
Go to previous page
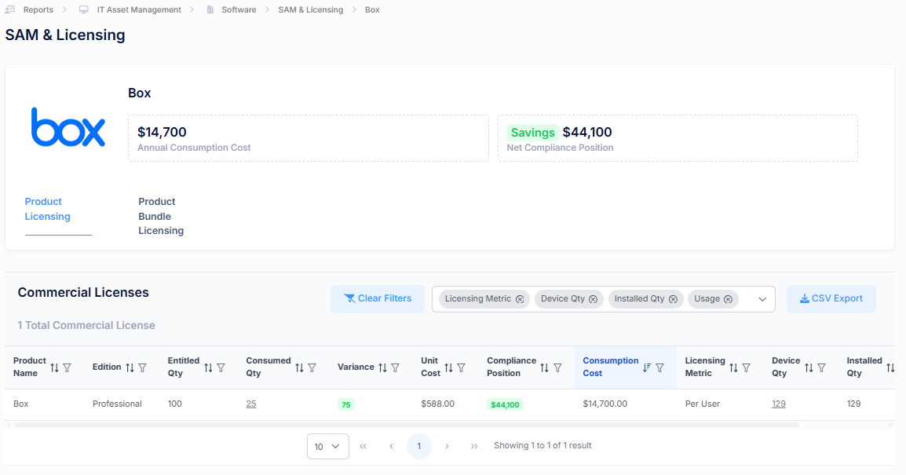tap(391, 446)
